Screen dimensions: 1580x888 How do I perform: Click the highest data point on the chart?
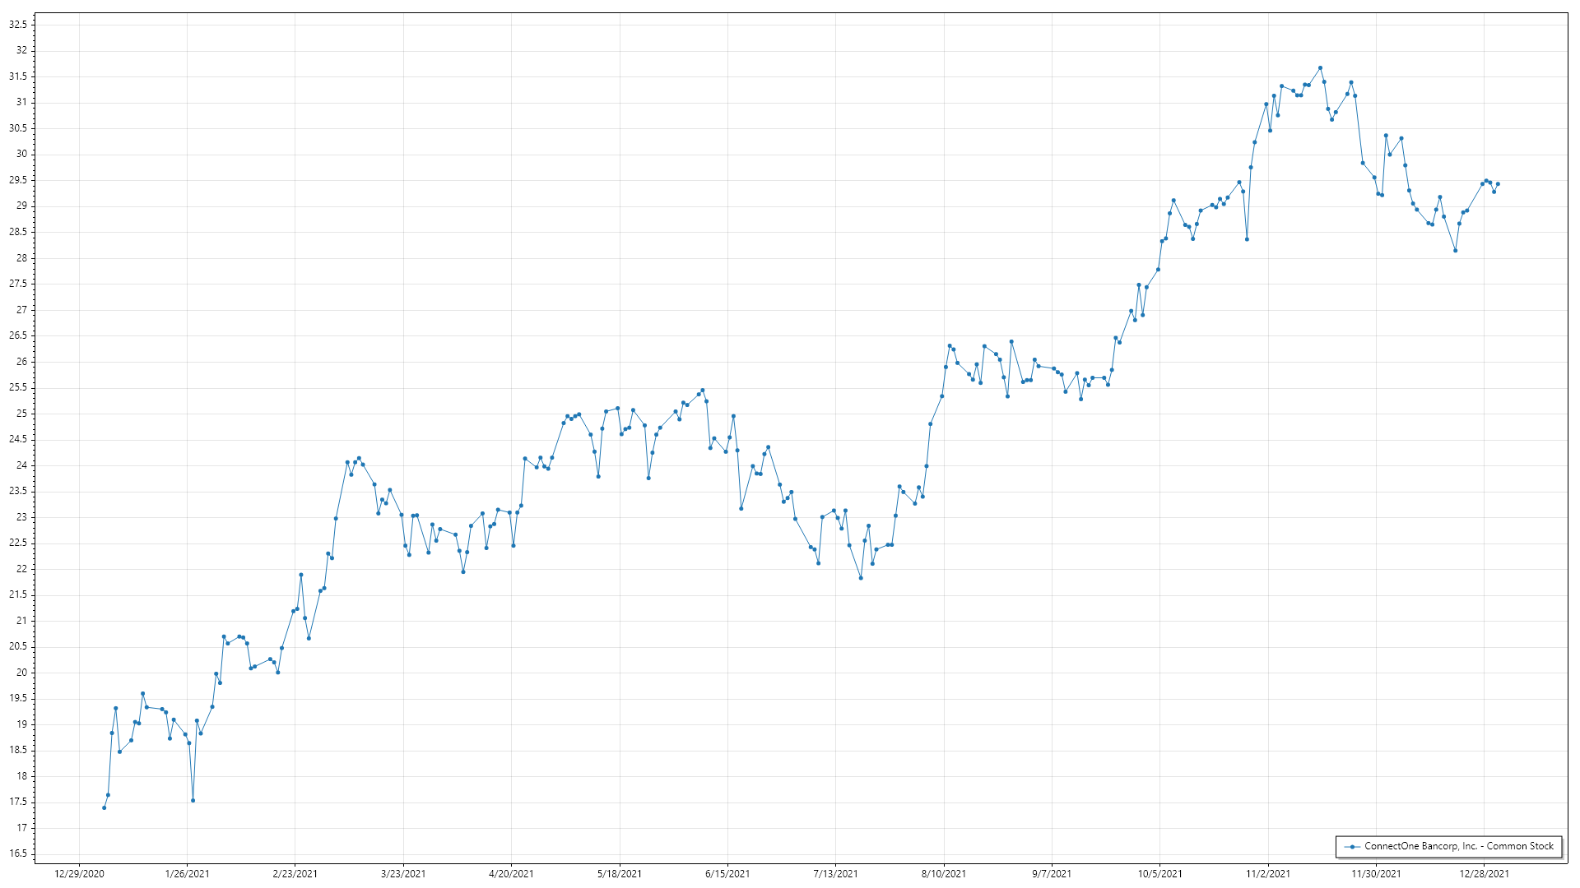coord(1320,68)
